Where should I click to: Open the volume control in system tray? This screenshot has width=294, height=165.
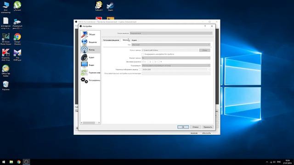(274, 162)
